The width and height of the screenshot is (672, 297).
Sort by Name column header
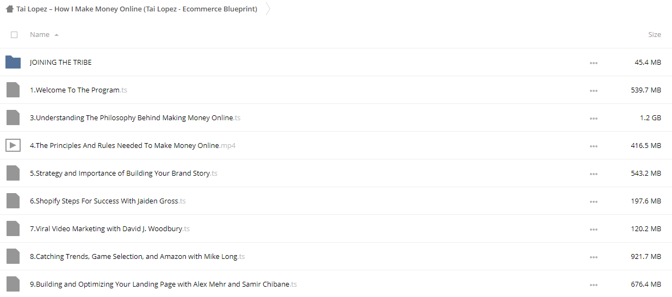point(40,34)
